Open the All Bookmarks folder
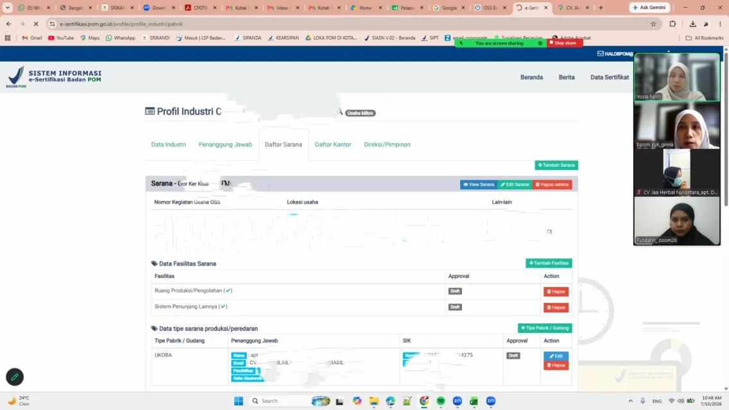Viewport: 729px width, 410px height. pyautogui.click(x=705, y=38)
